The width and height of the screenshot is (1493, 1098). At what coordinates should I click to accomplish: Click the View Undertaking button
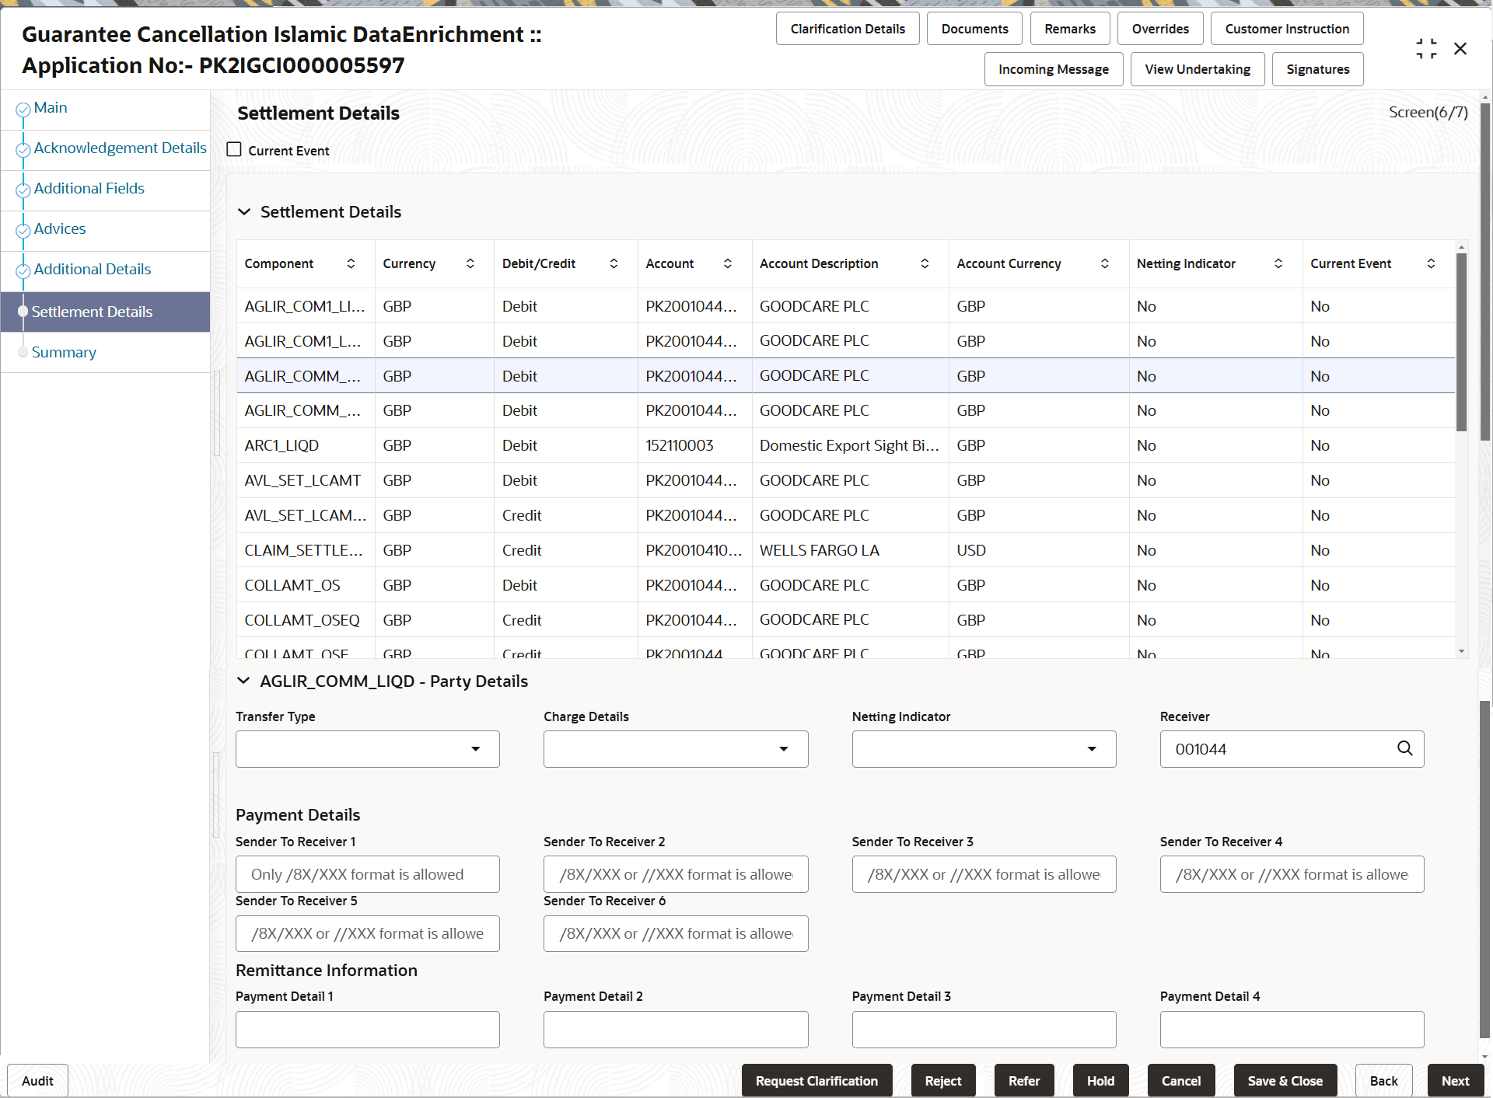tap(1197, 68)
